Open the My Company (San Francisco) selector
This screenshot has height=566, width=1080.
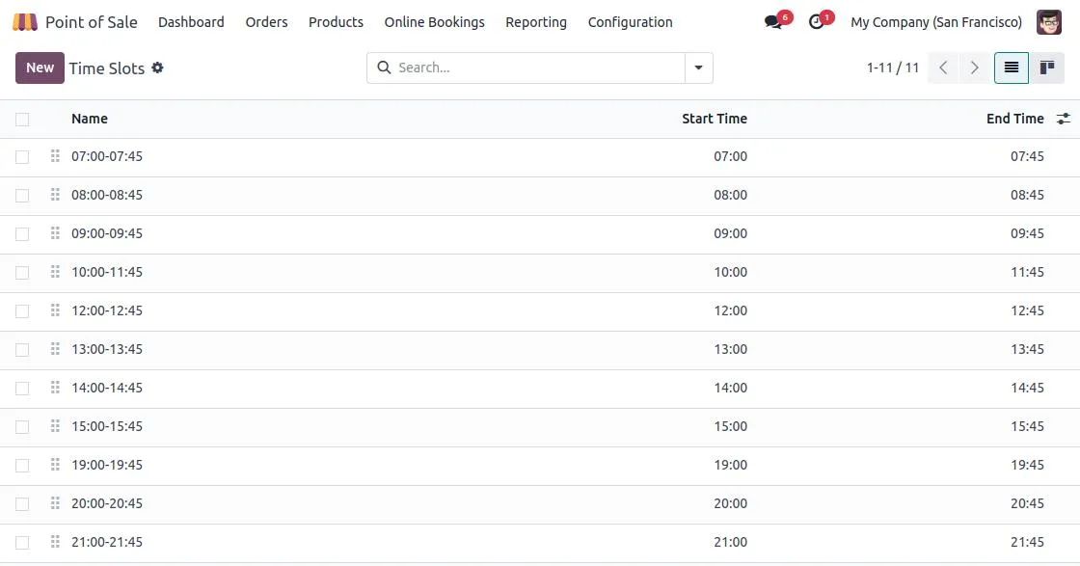tap(935, 21)
